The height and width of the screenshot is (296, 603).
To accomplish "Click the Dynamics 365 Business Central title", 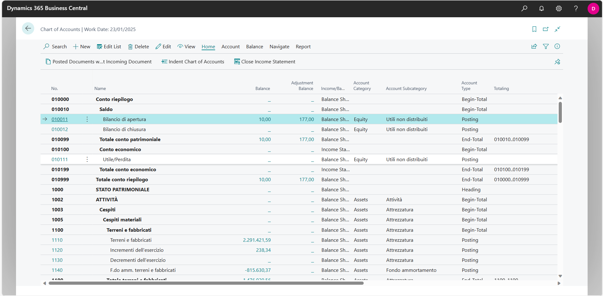I will point(47,8).
